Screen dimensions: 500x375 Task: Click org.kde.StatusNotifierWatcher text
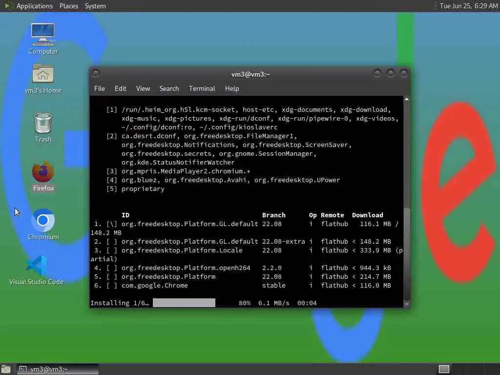click(178, 162)
